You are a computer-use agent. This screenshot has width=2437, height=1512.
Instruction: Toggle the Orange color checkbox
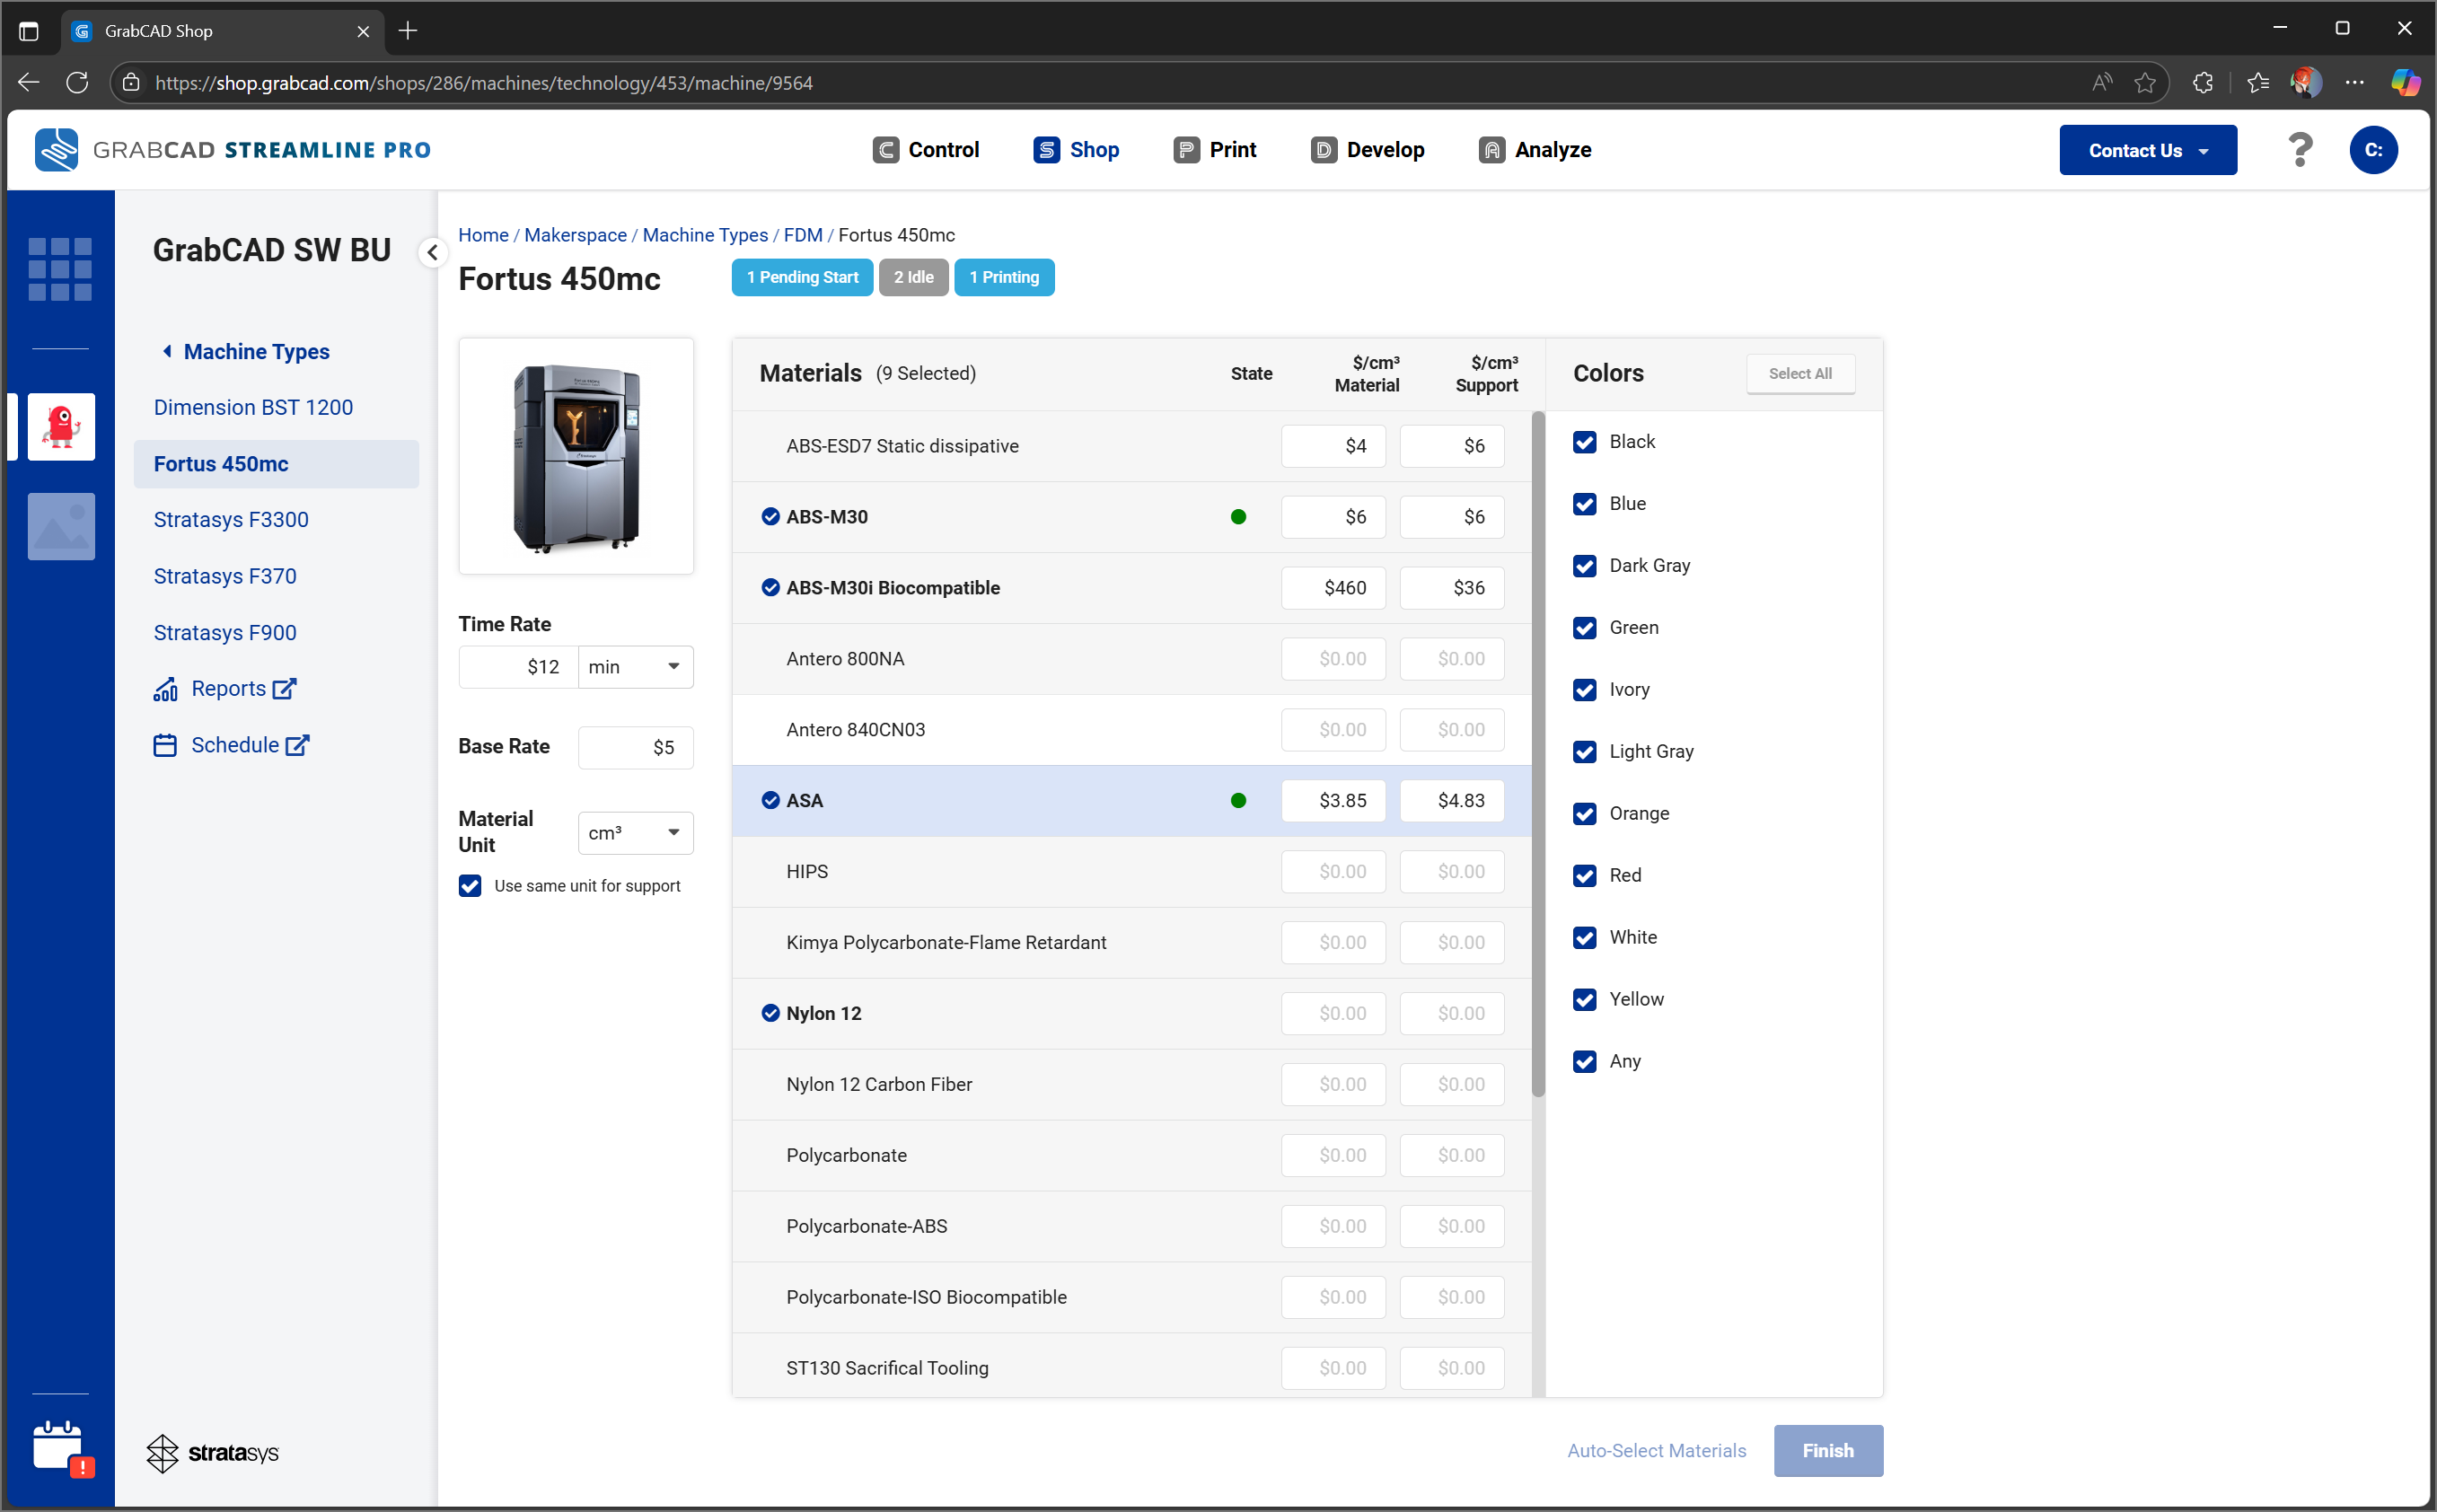[1584, 814]
